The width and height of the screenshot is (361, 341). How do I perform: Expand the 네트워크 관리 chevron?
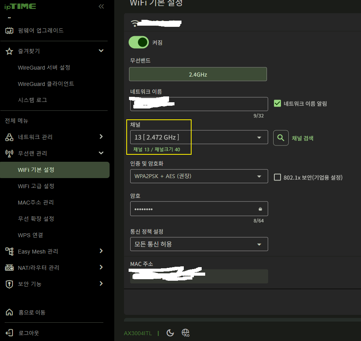pos(101,136)
